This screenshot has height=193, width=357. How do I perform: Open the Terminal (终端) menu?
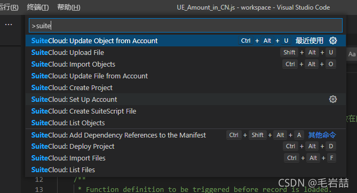37,7
